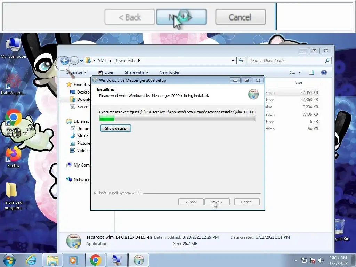Refresh the Downloads folder view
This screenshot has height=267, width=356.
point(241,60)
